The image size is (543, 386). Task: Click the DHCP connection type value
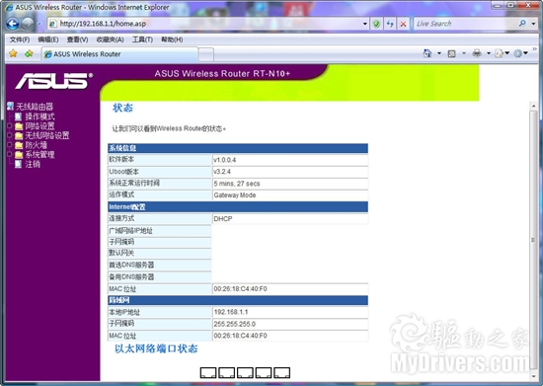223,219
